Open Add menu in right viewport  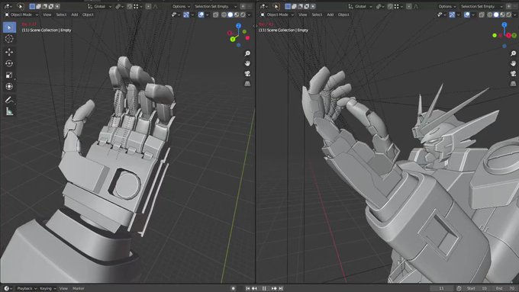(330, 15)
